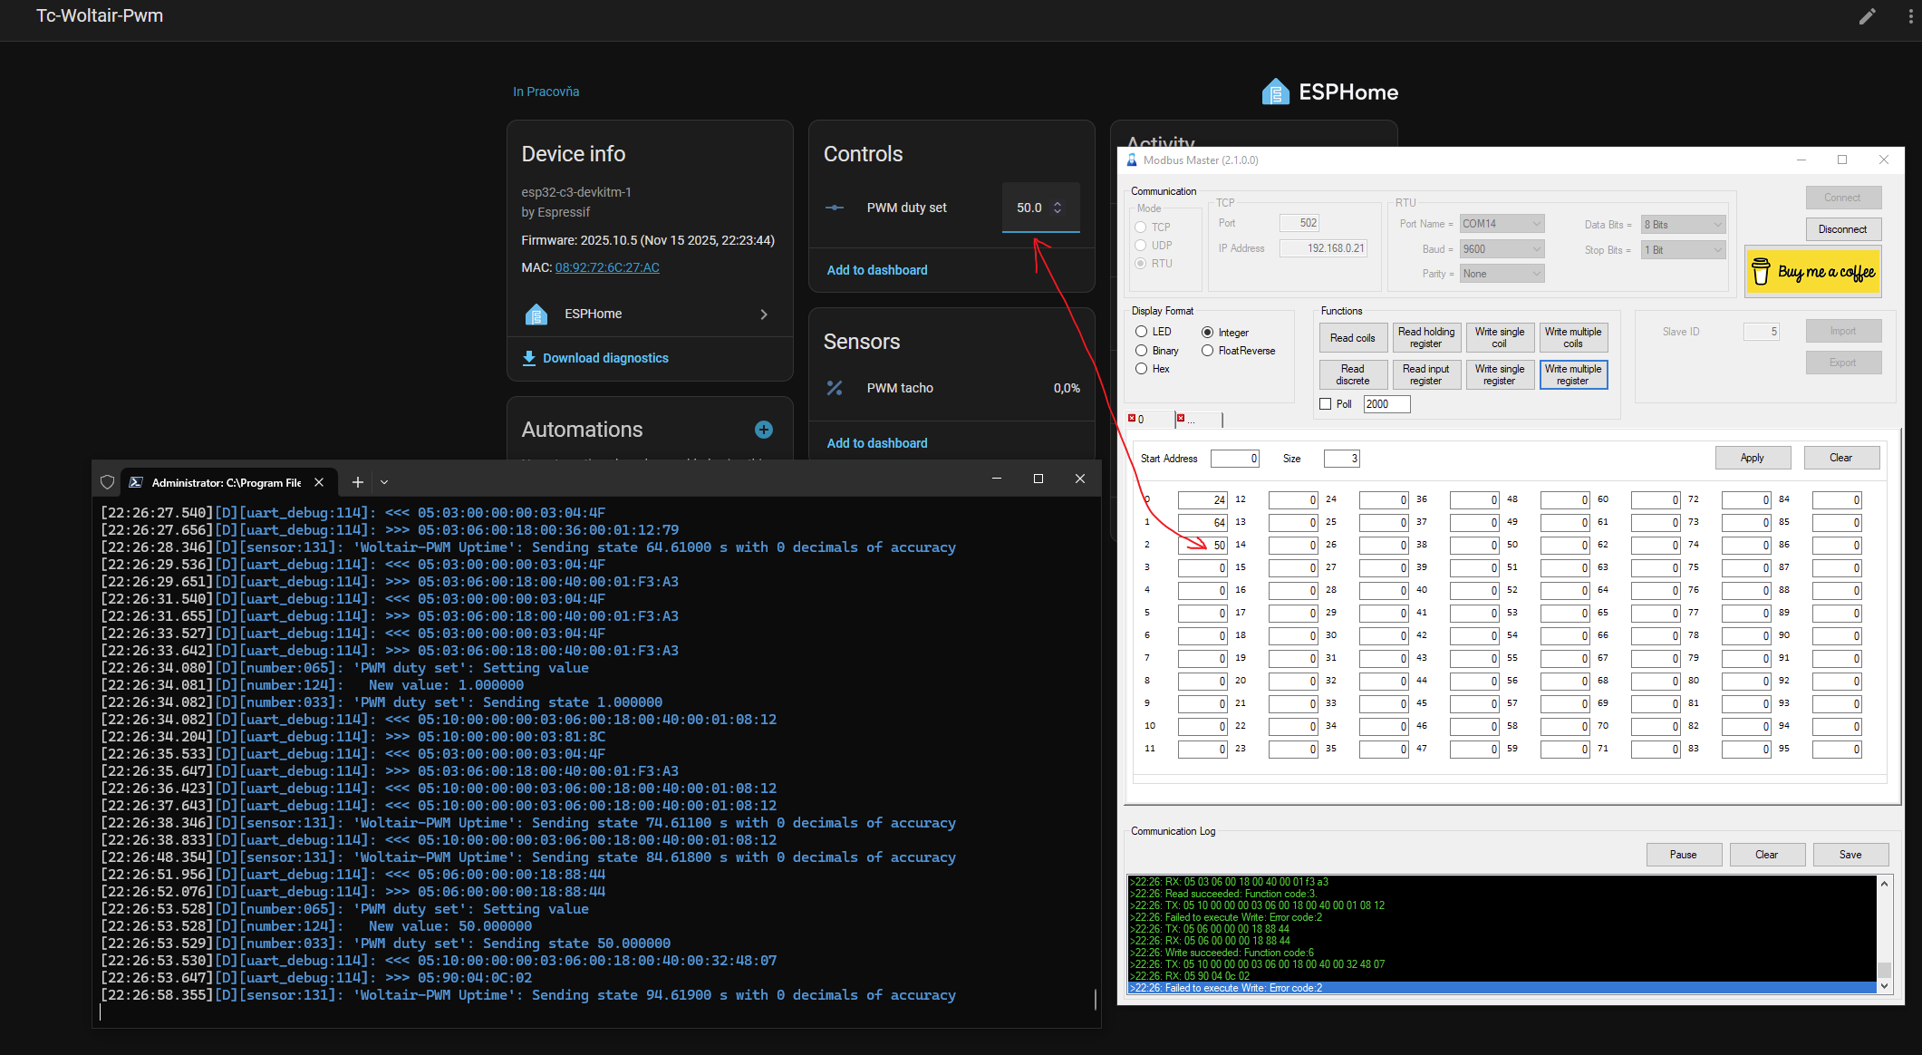Image resolution: width=1922 pixels, height=1055 pixels.
Task: Click the Disconnect button
Action: coord(1842,229)
